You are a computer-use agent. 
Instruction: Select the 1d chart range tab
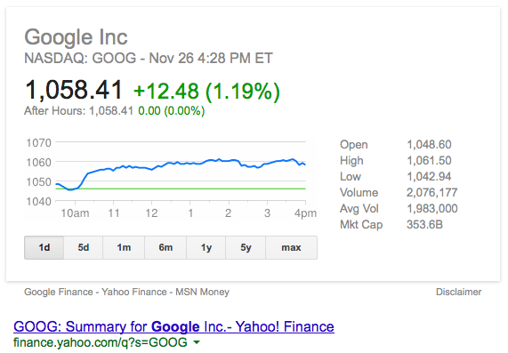coord(44,248)
